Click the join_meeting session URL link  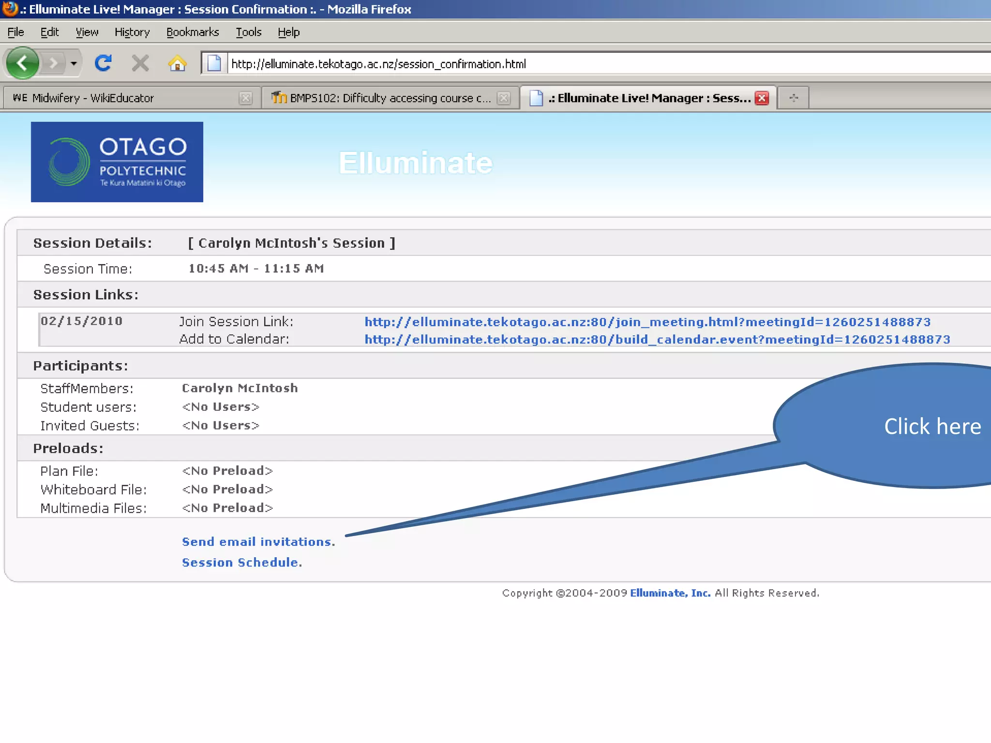tap(647, 322)
